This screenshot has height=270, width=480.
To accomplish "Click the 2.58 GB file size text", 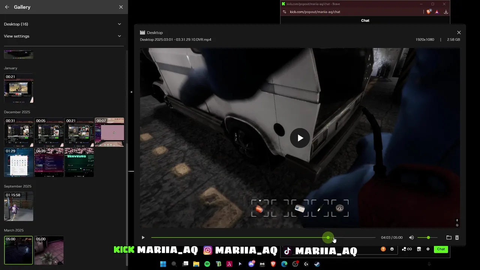I will [453, 39].
